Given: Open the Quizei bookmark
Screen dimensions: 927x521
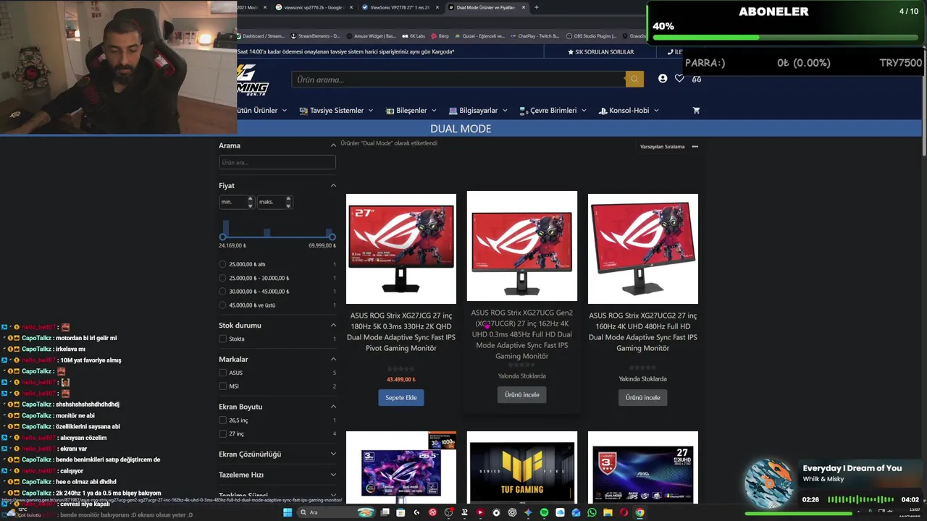Looking at the screenshot, I should pyautogui.click(x=479, y=35).
